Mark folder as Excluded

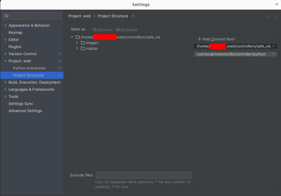point(127,30)
